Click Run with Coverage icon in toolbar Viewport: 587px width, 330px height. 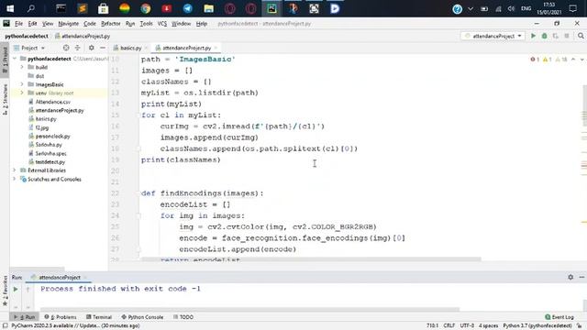[x=556, y=36]
